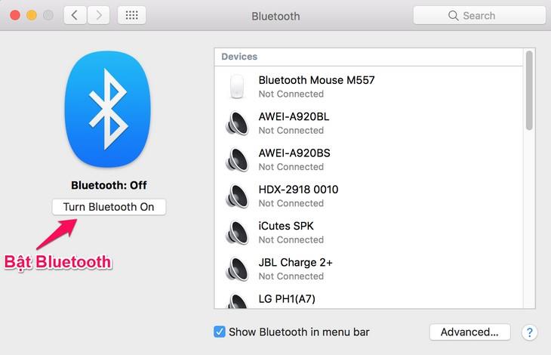Click into the Search field
This screenshot has width=551, height=355.
(x=479, y=15)
